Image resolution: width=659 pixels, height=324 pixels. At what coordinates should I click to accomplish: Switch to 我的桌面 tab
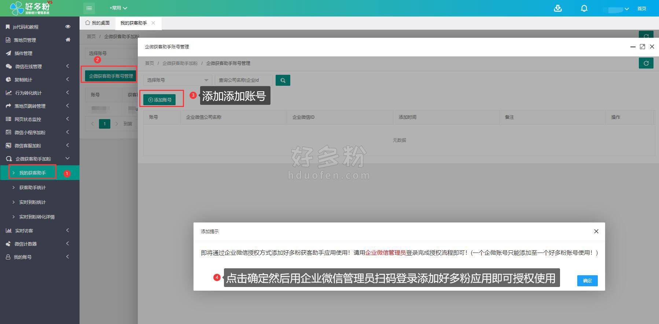(x=97, y=23)
